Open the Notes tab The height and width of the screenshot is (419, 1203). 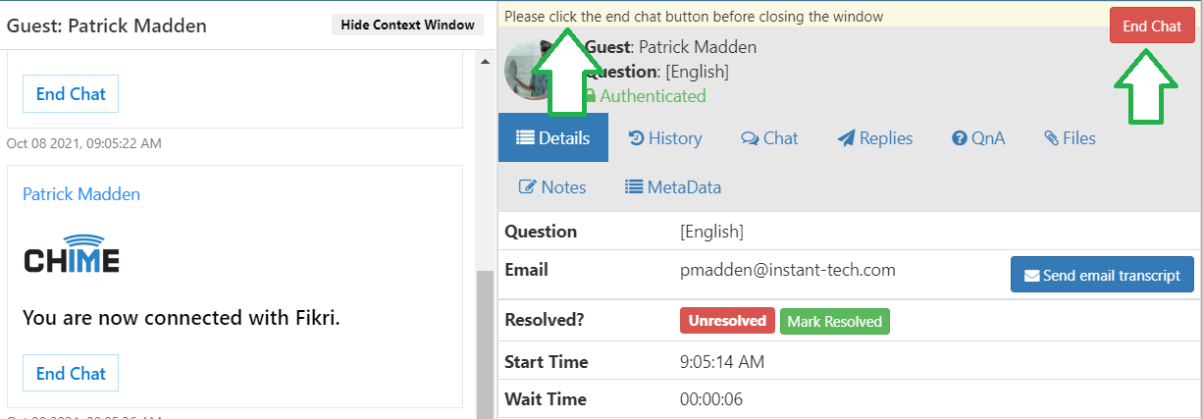click(552, 187)
